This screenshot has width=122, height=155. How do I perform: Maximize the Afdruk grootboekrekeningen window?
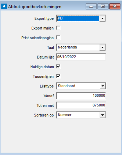pos(103,6)
